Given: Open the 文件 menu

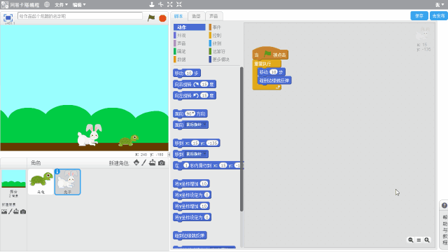Looking at the screenshot, I should click(x=61, y=5).
